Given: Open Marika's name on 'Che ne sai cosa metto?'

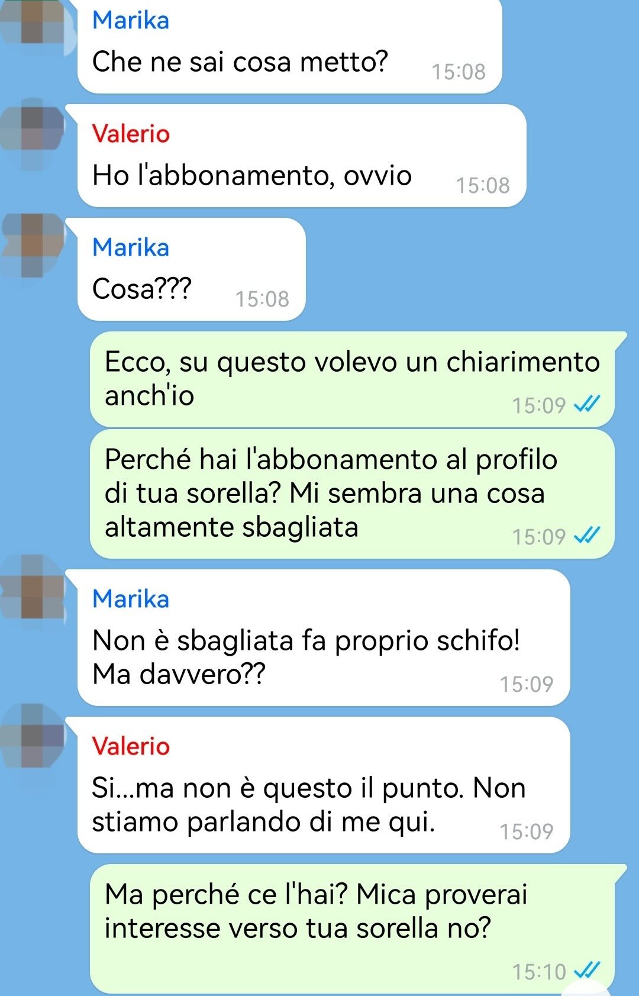Looking at the screenshot, I should 131,21.
